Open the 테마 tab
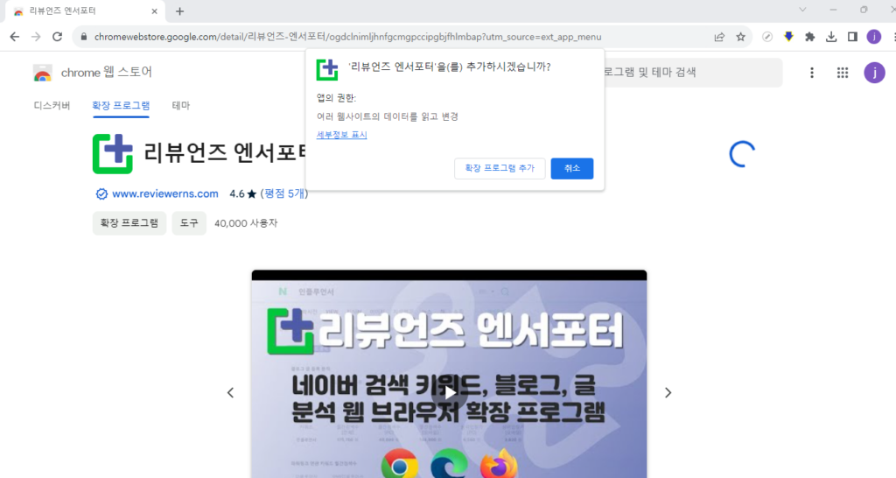This screenshot has height=478, width=896. click(x=180, y=105)
